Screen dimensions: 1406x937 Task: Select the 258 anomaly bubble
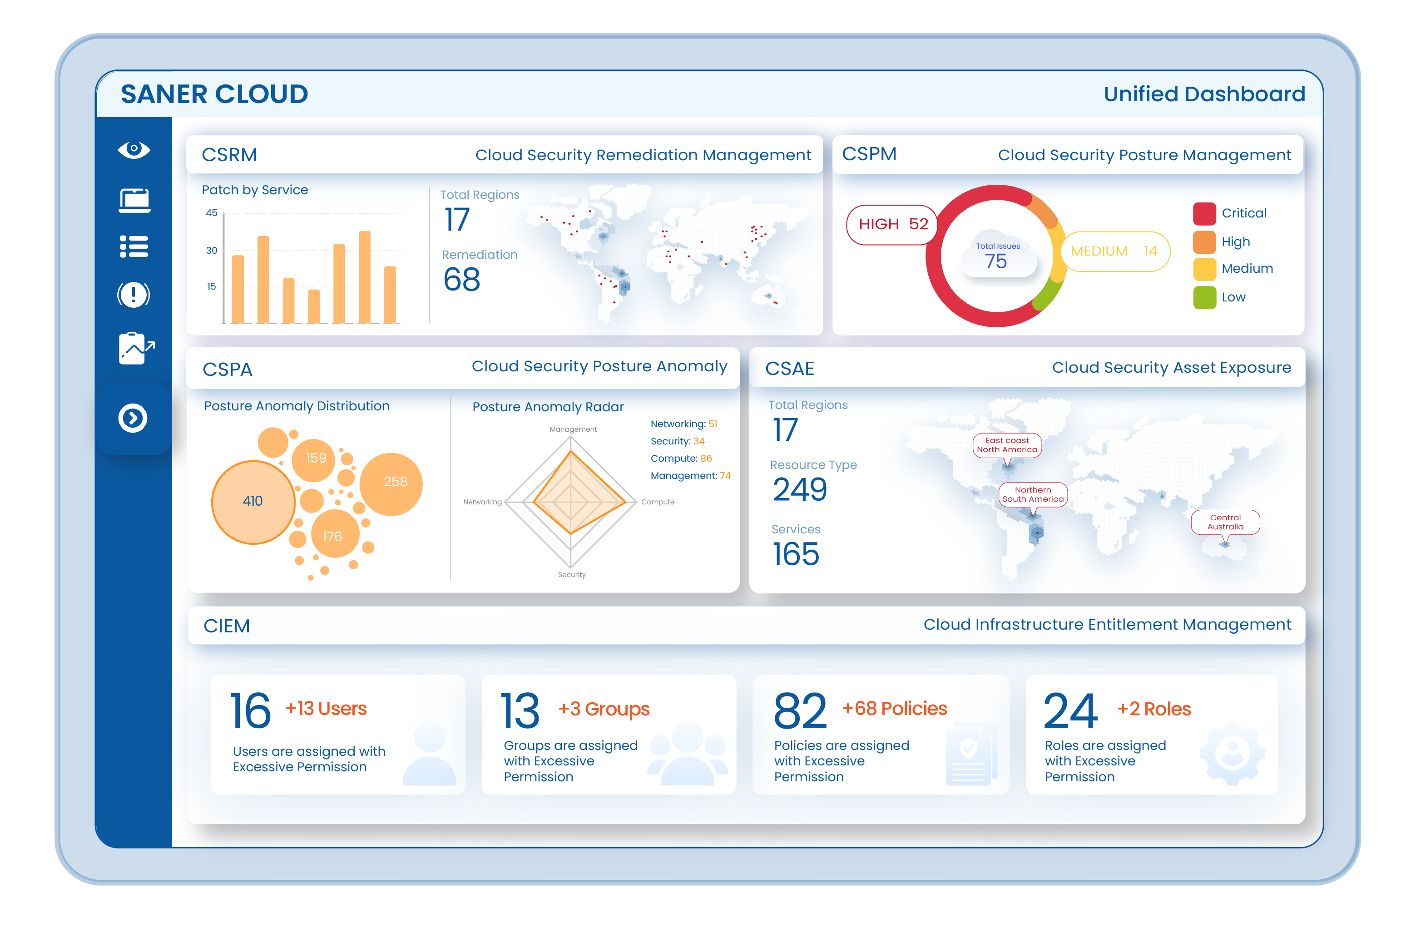(391, 484)
